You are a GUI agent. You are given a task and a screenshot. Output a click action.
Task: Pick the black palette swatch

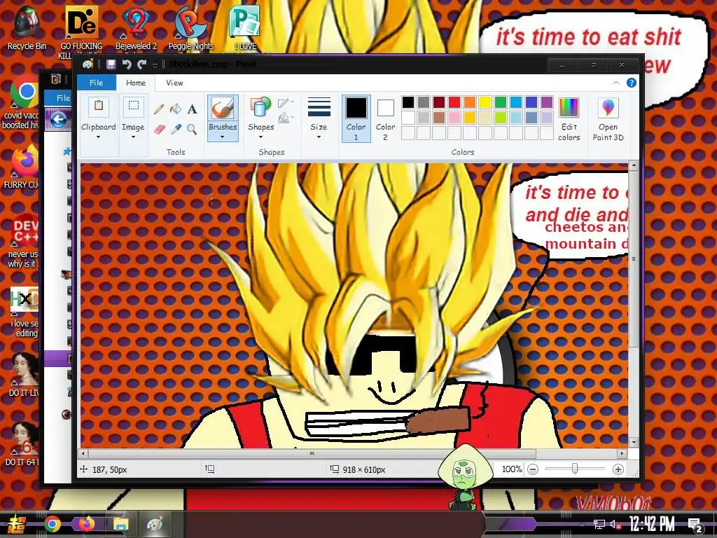tap(408, 102)
